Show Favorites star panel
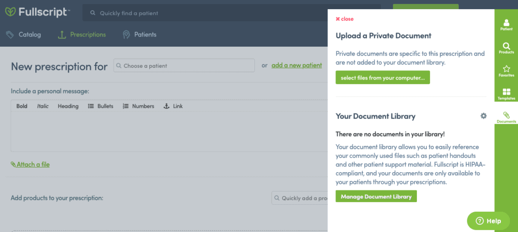 (x=506, y=71)
